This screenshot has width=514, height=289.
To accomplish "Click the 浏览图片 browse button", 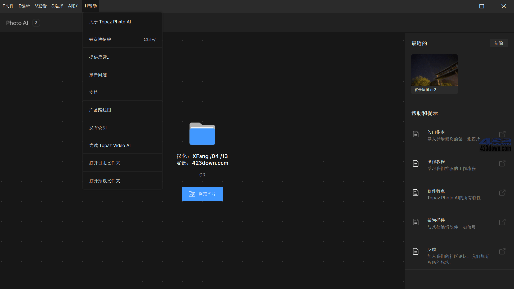I will [x=202, y=194].
